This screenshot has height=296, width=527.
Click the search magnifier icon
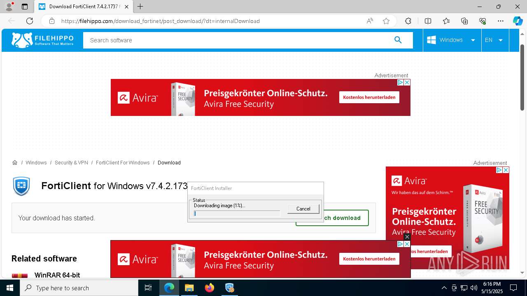coord(398,40)
